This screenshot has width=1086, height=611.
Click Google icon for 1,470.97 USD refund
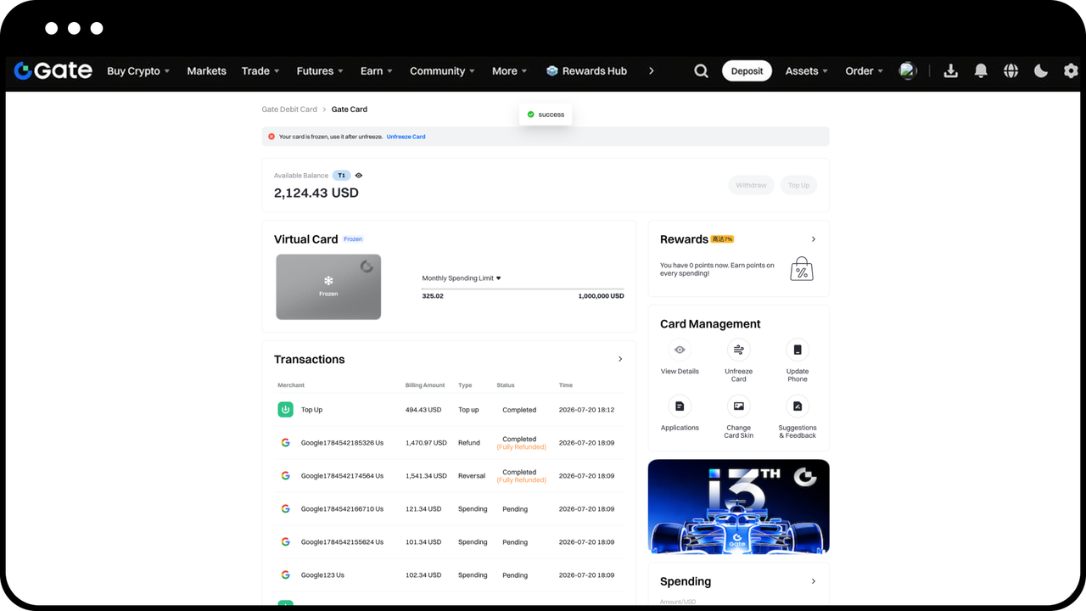point(285,443)
